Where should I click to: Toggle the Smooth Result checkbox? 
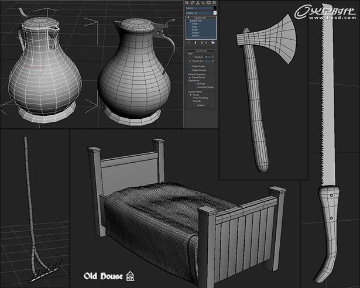click(190, 77)
